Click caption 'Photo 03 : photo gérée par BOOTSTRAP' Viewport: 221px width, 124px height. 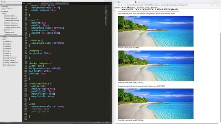point(131,120)
